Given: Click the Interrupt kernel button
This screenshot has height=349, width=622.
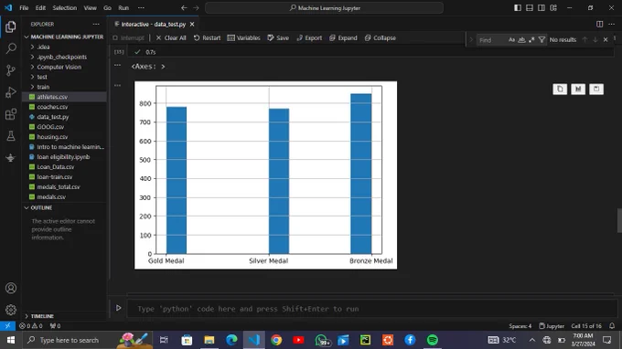Looking at the screenshot, I should [128, 38].
